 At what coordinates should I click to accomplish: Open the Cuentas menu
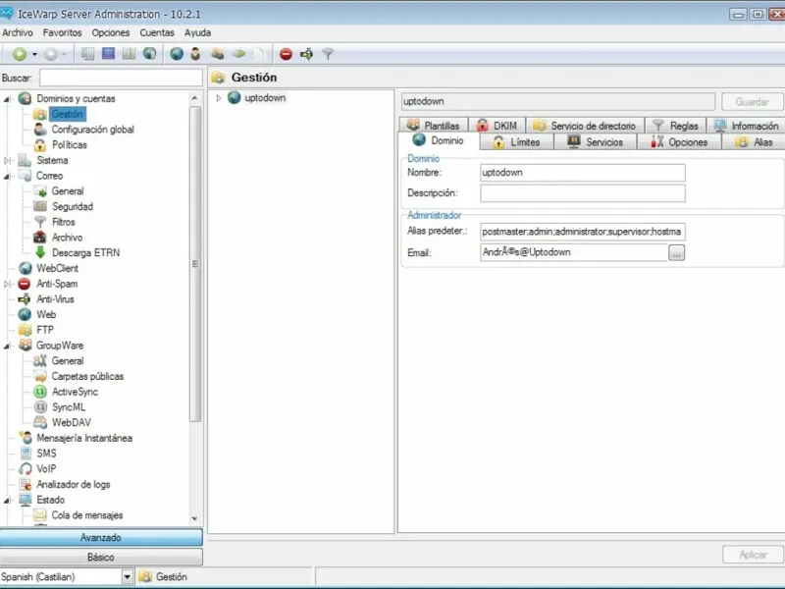pyautogui.click(x=157, y=33)
